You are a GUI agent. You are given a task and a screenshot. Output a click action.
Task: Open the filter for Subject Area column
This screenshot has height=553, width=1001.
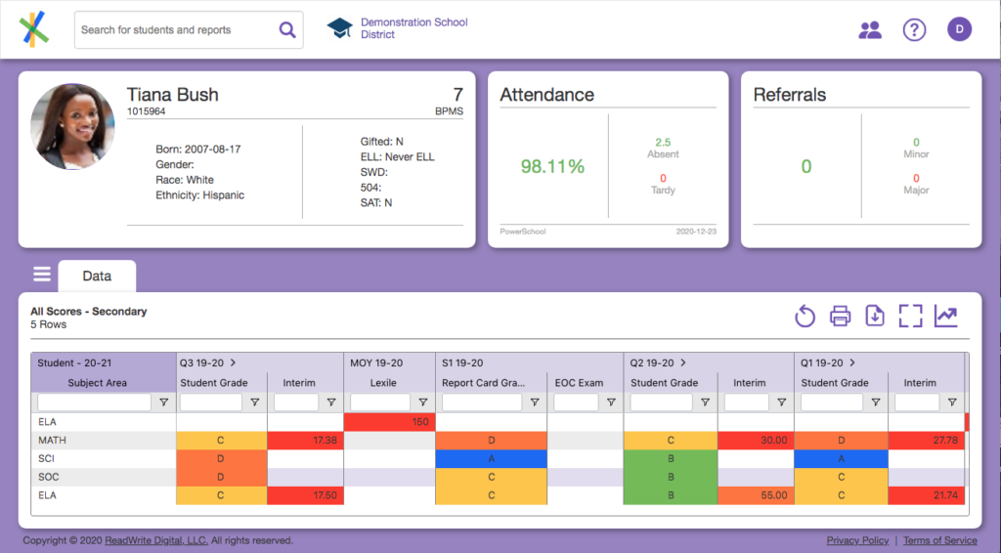point(163,403)
